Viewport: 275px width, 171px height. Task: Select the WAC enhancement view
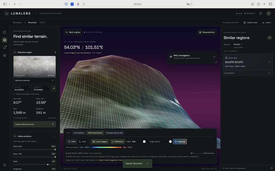[95, 133]
